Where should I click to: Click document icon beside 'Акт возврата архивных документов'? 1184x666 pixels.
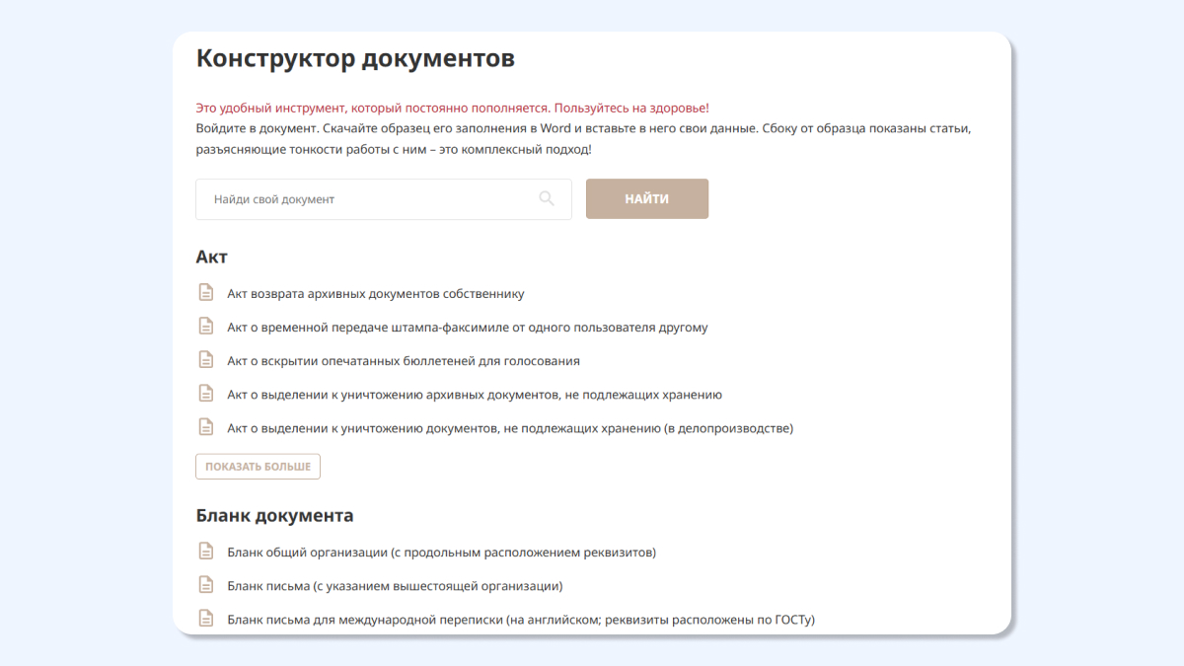[x=206, y=293]
